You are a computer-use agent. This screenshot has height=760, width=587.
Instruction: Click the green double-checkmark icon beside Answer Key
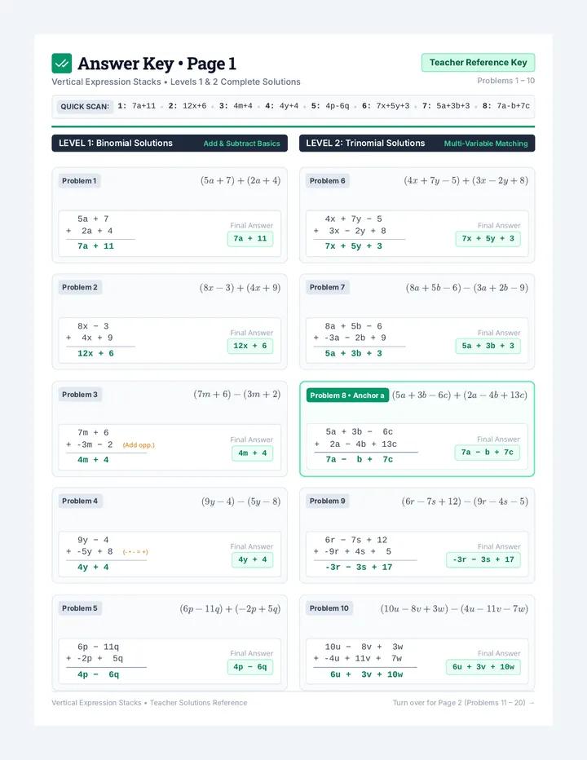[62, 63]
